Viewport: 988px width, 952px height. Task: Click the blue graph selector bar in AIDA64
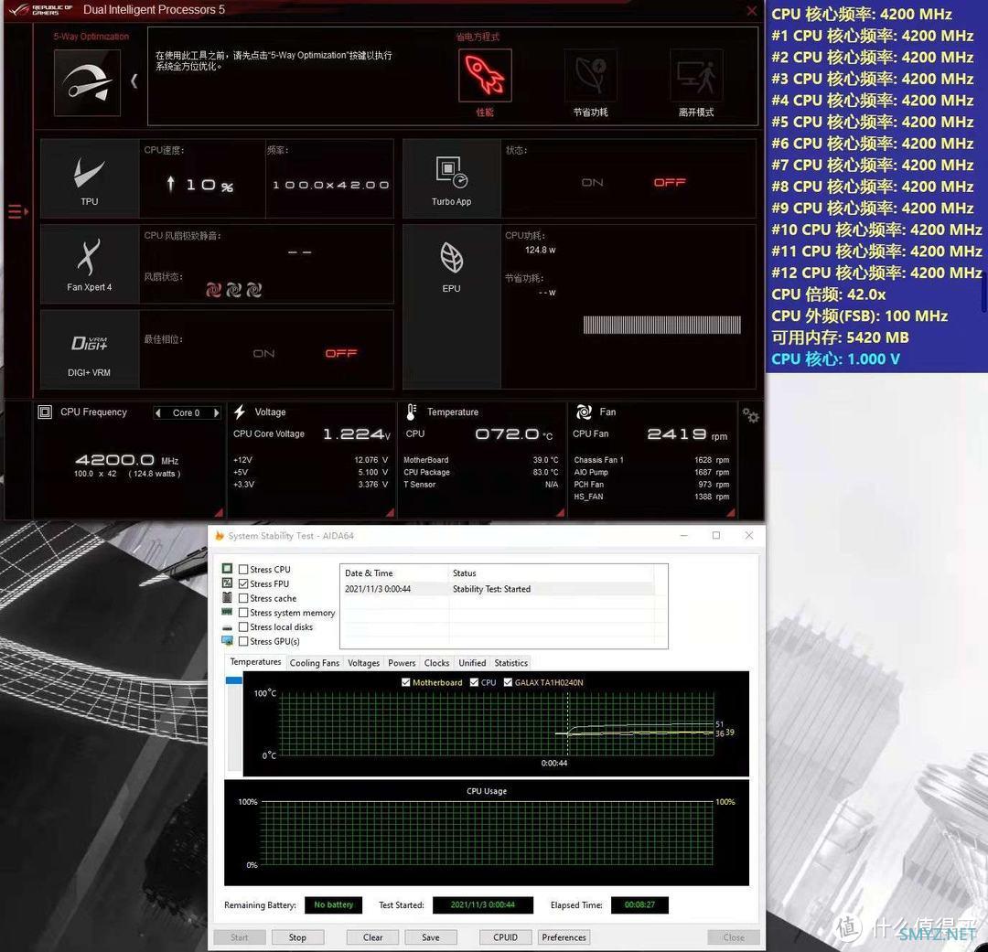(234, 680)
